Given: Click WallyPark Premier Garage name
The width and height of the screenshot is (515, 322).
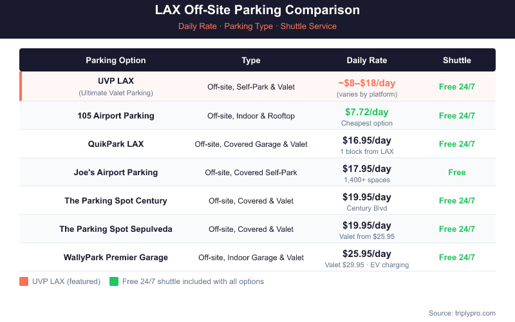Looking at the screenshot, I should 116,258.
